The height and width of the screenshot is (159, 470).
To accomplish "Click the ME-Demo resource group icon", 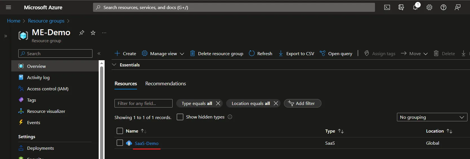I will click(23, 35).
